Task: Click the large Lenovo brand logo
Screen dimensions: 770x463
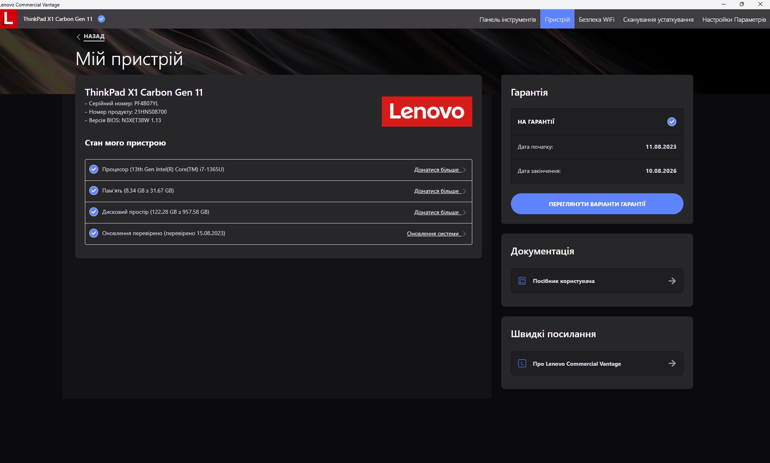Action: pos(426,111)
